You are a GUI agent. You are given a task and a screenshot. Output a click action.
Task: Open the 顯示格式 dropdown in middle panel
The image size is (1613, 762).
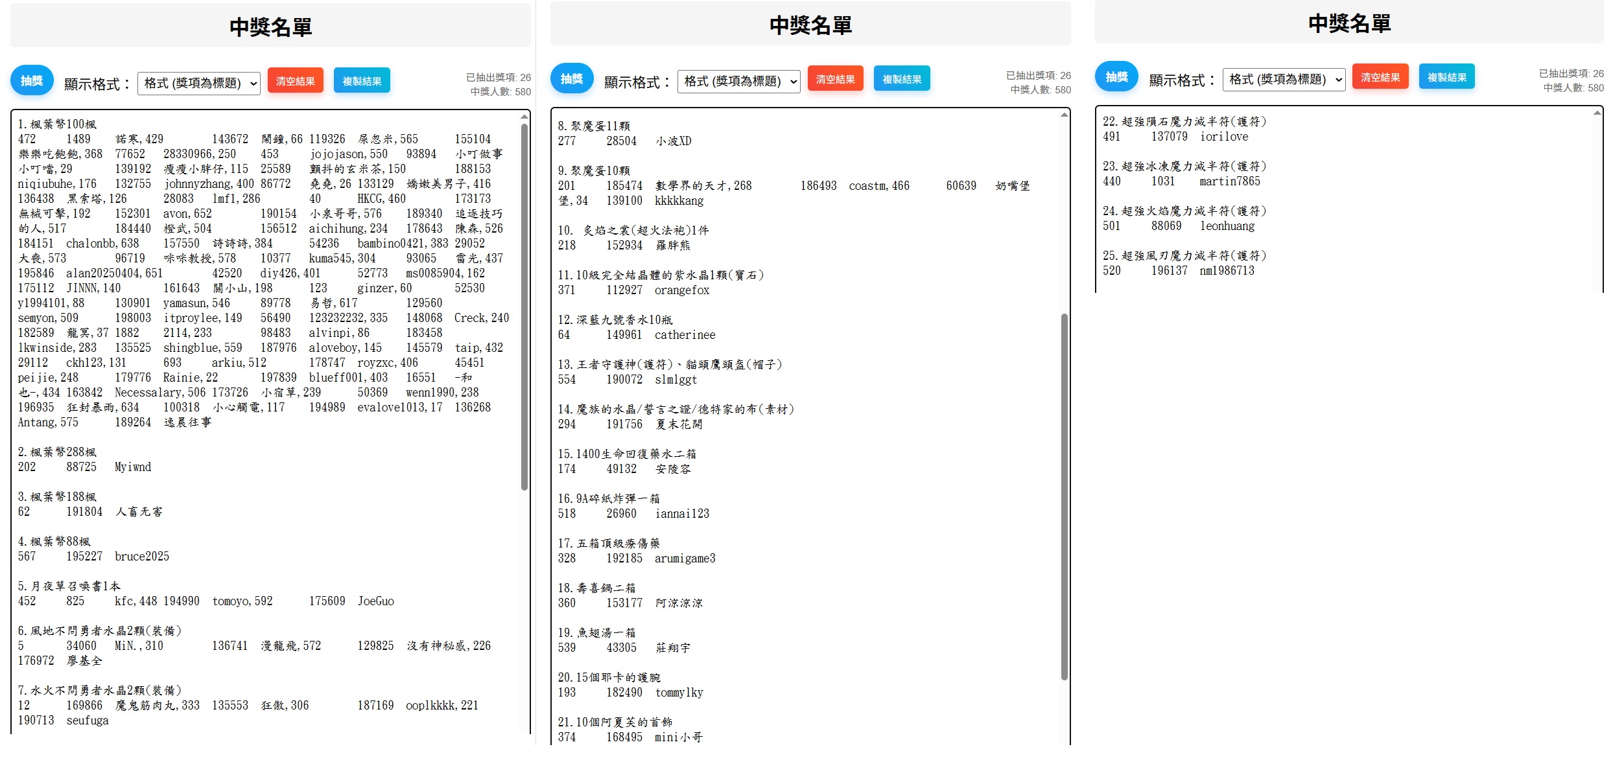tap(739, 81)
